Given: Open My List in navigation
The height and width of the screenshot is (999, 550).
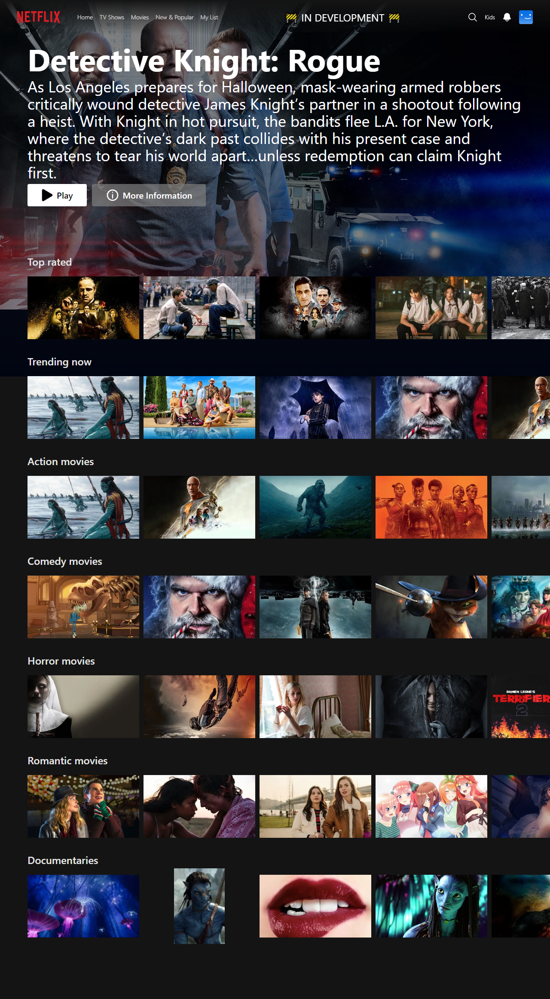Looking at the screenshot, I should (209, 17).
